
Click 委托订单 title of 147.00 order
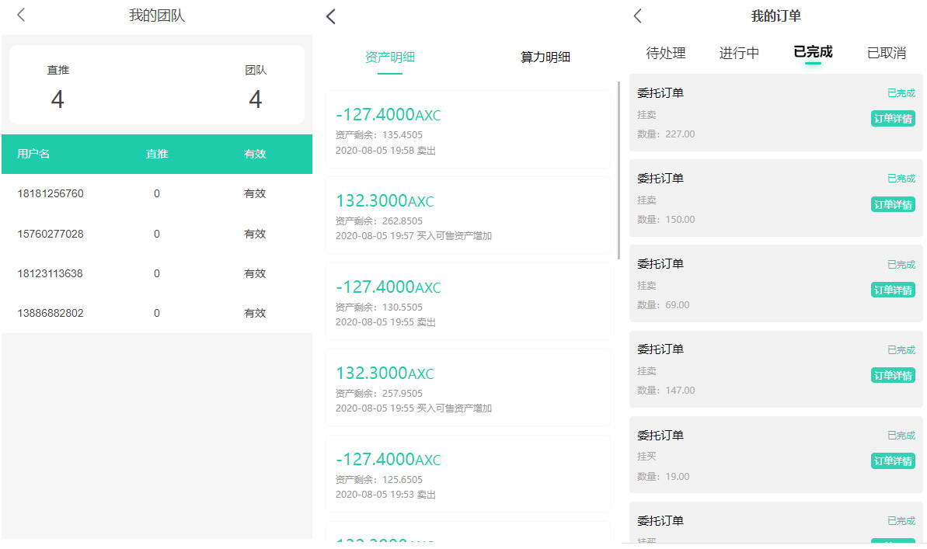pos(660,349)
